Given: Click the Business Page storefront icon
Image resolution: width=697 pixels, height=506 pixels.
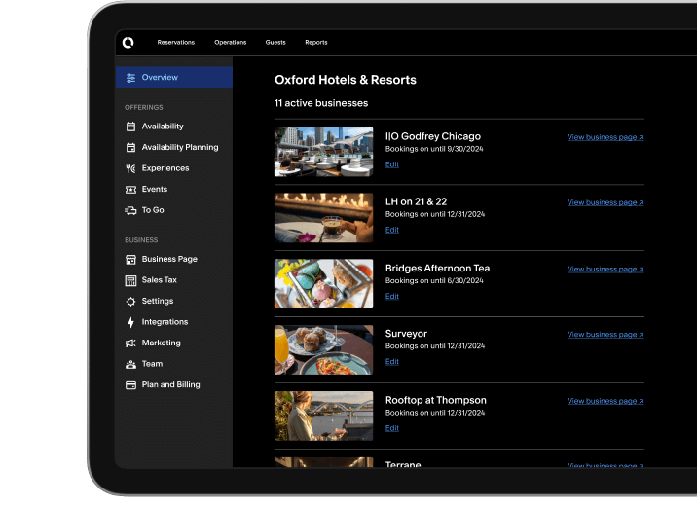Looking at the screenshot, I should (130, 260).
